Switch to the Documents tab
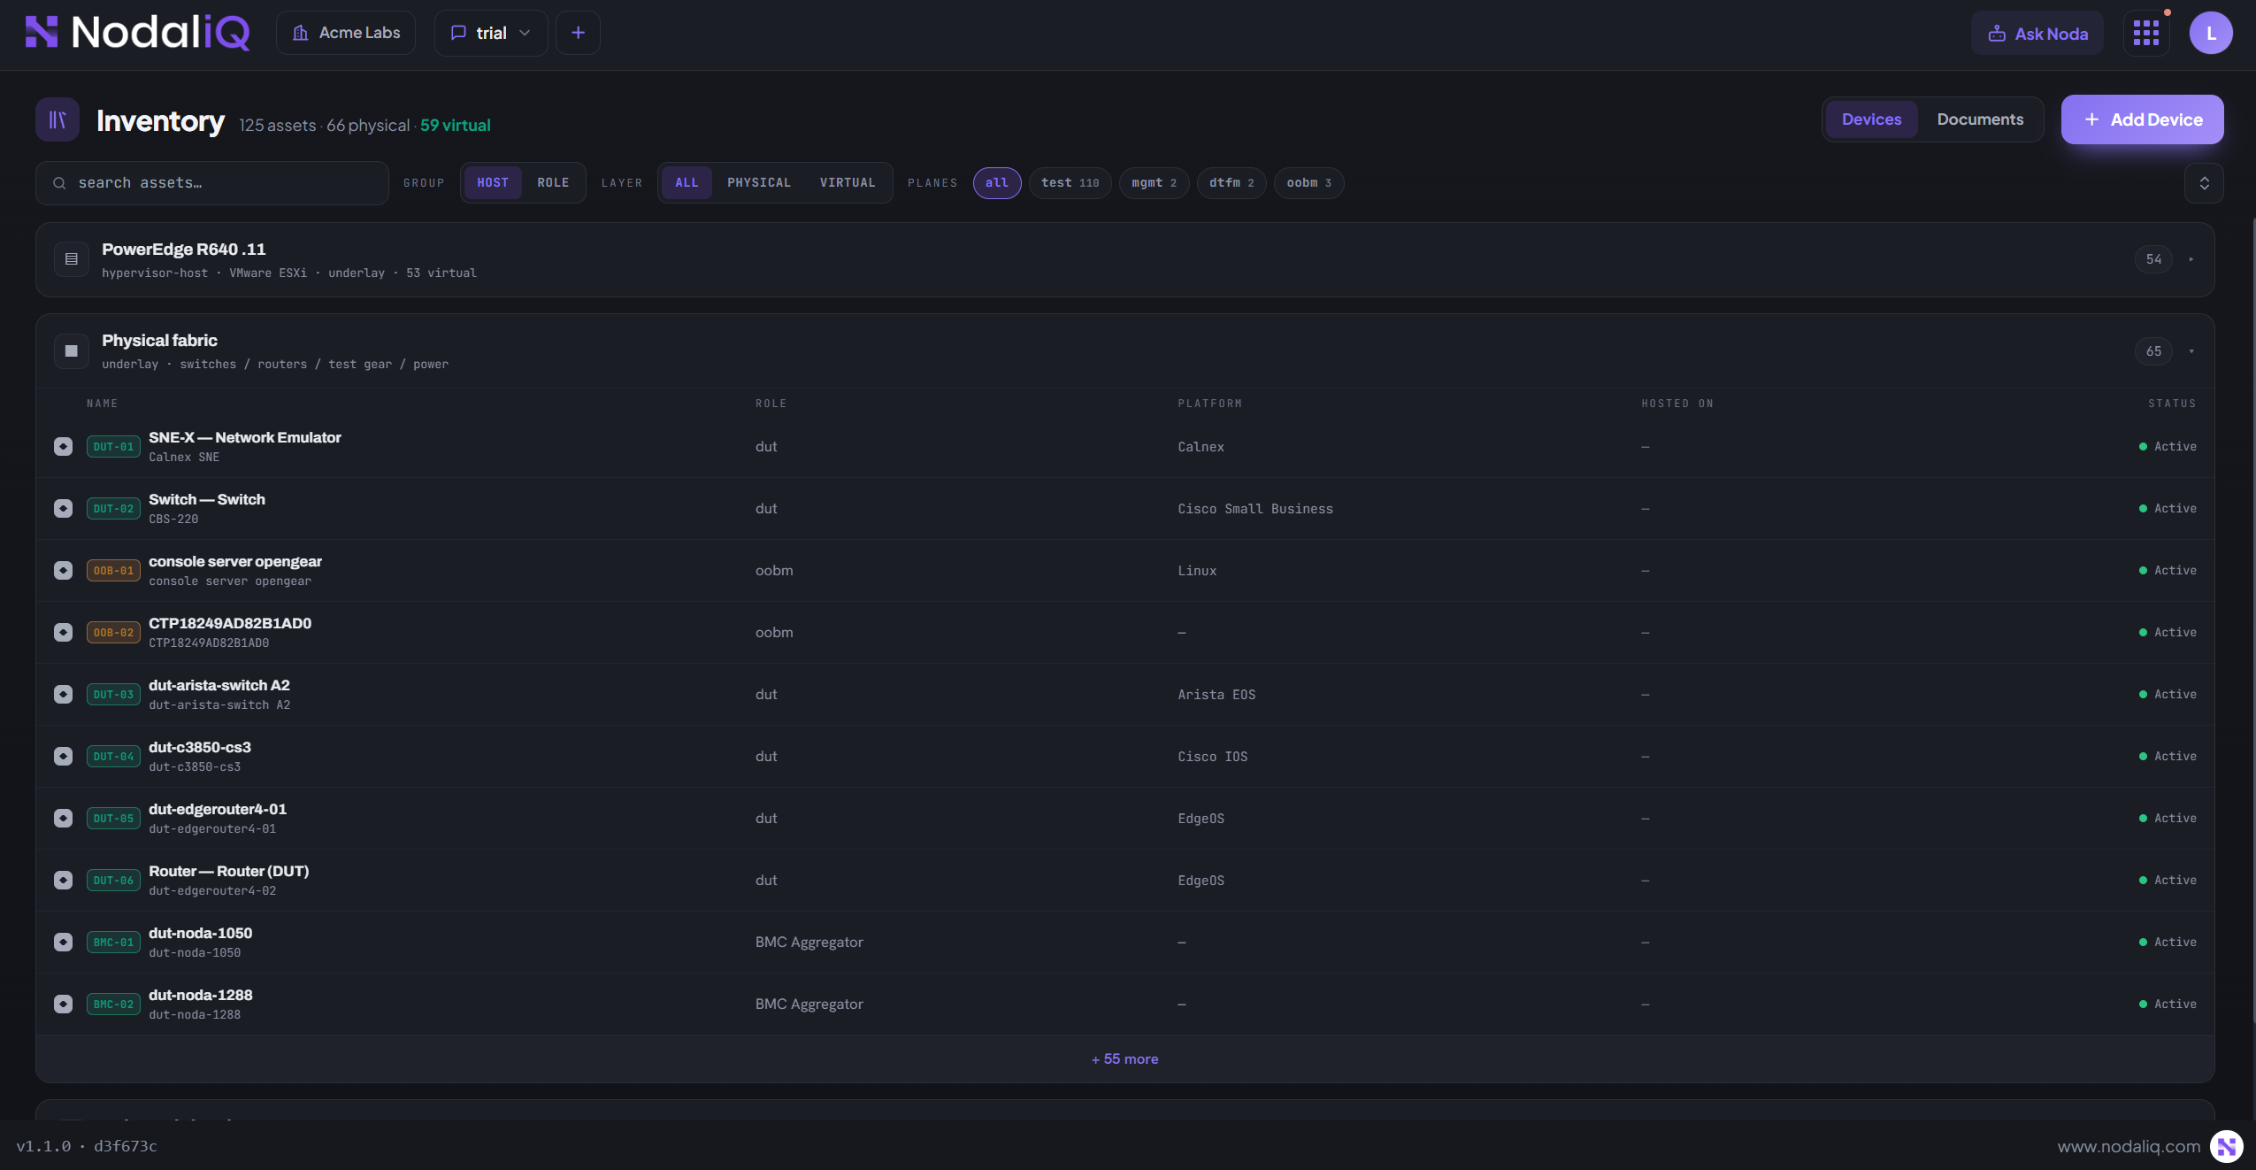The image size is (2256, 1170). click(1980, 119)
